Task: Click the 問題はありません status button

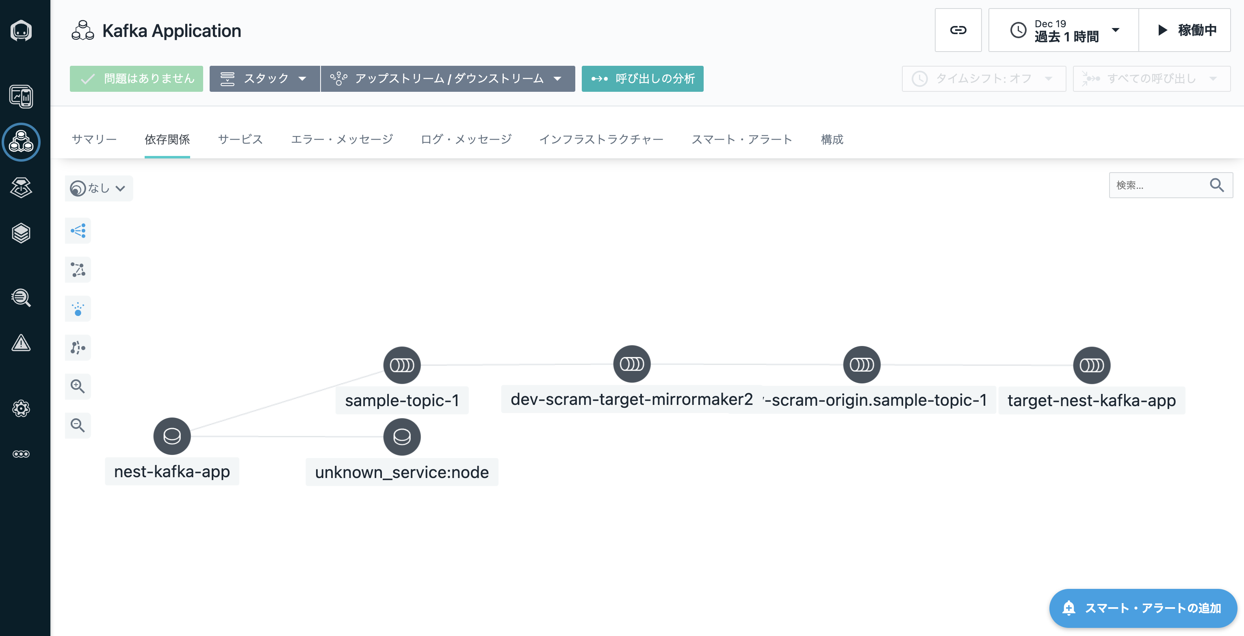Action: click(x=136, y=79)
